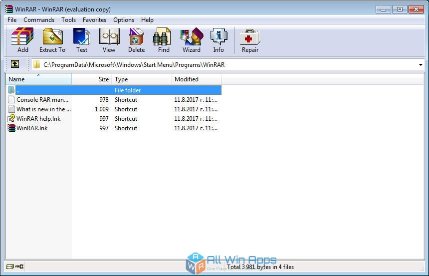The width and height of the screenshot is (429, 276).
Task: Open the Help menu
Action: pos(147,20)
